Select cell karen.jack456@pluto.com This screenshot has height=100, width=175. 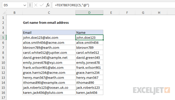click(49, 92)
